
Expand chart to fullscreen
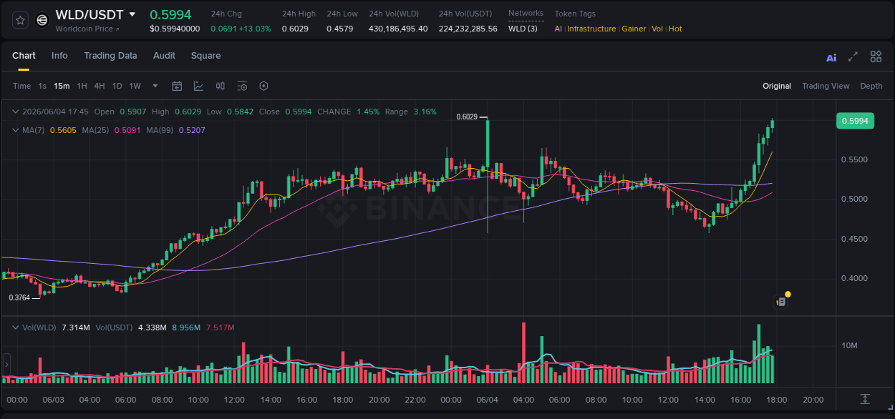[x=853, y=56]
